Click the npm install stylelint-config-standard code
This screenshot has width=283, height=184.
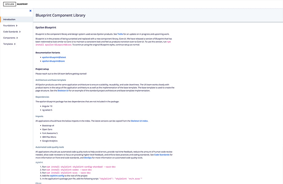click(x=81, y=167)
